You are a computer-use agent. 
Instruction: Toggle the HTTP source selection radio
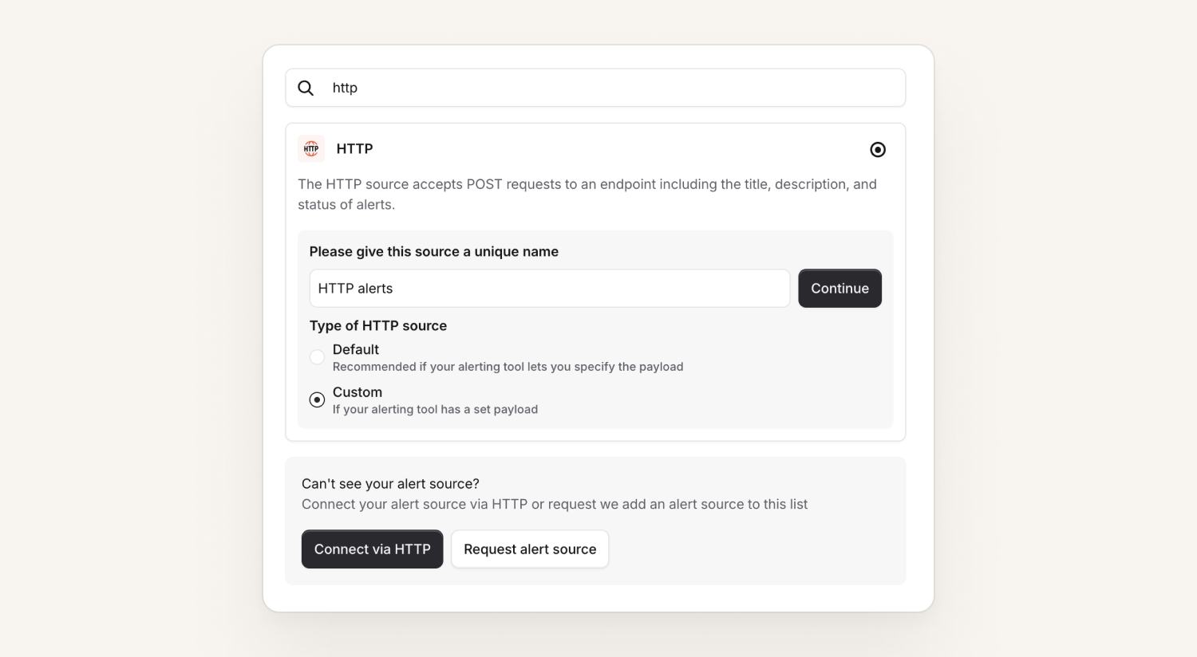(x=878, y=150)
